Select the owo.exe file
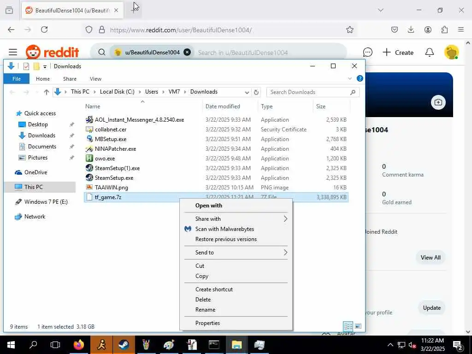The image size is (472, 354). pos(105,159)
